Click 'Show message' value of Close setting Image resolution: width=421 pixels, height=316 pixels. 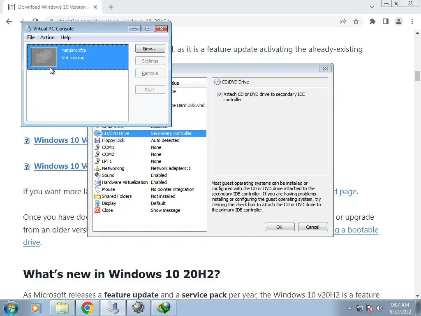pyautogui.click(x=165, y=210)
